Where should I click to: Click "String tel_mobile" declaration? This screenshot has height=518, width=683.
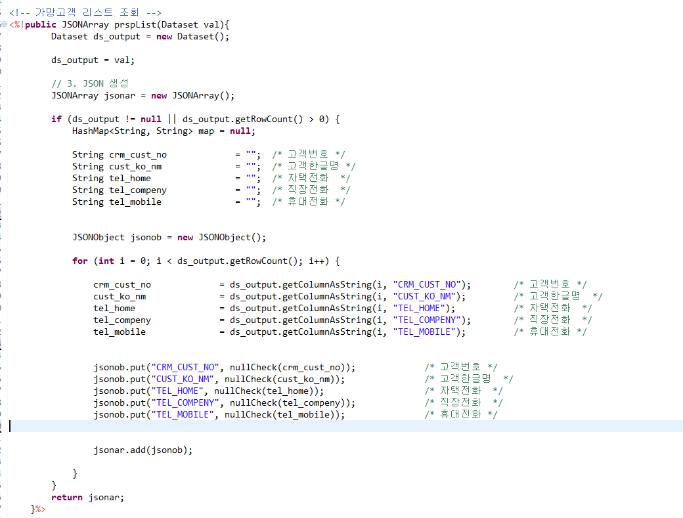[117, 202]
